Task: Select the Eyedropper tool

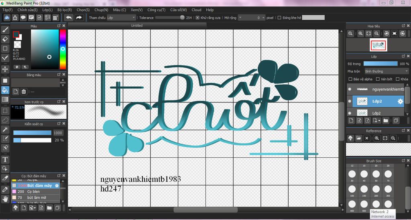Action: (x=5, y=189)
